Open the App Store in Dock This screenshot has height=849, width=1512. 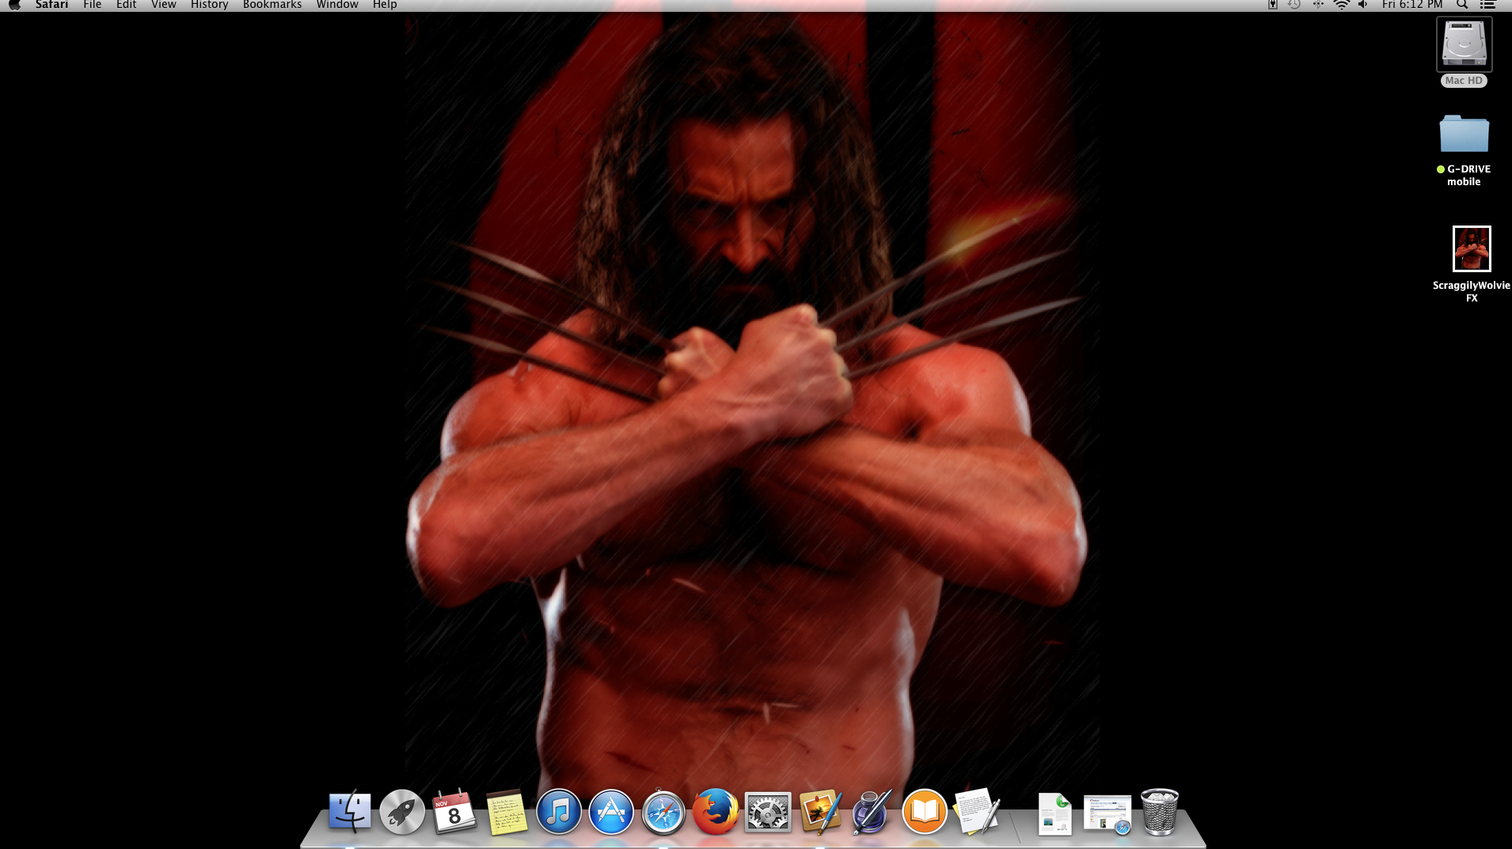point(611,811)
